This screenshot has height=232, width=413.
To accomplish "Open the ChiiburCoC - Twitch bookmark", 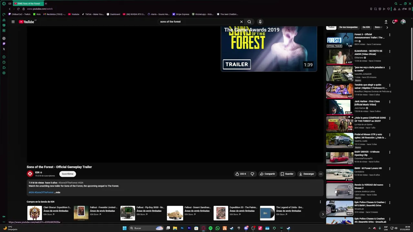I will point(19,14).
